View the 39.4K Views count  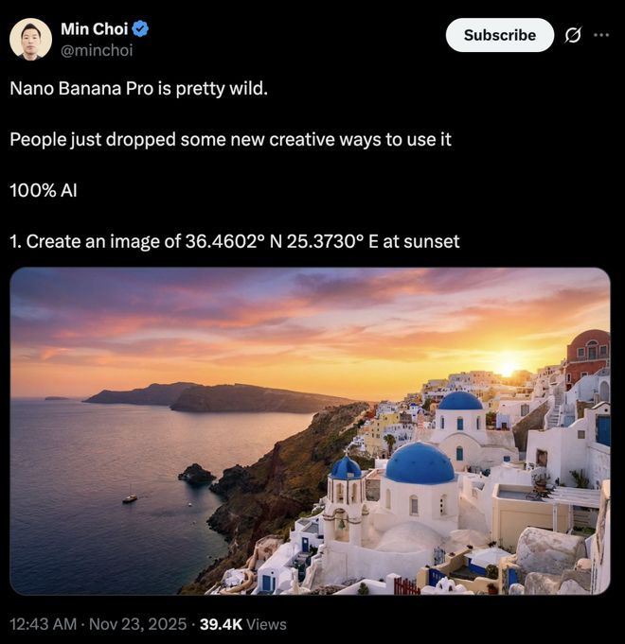[243, 624]
